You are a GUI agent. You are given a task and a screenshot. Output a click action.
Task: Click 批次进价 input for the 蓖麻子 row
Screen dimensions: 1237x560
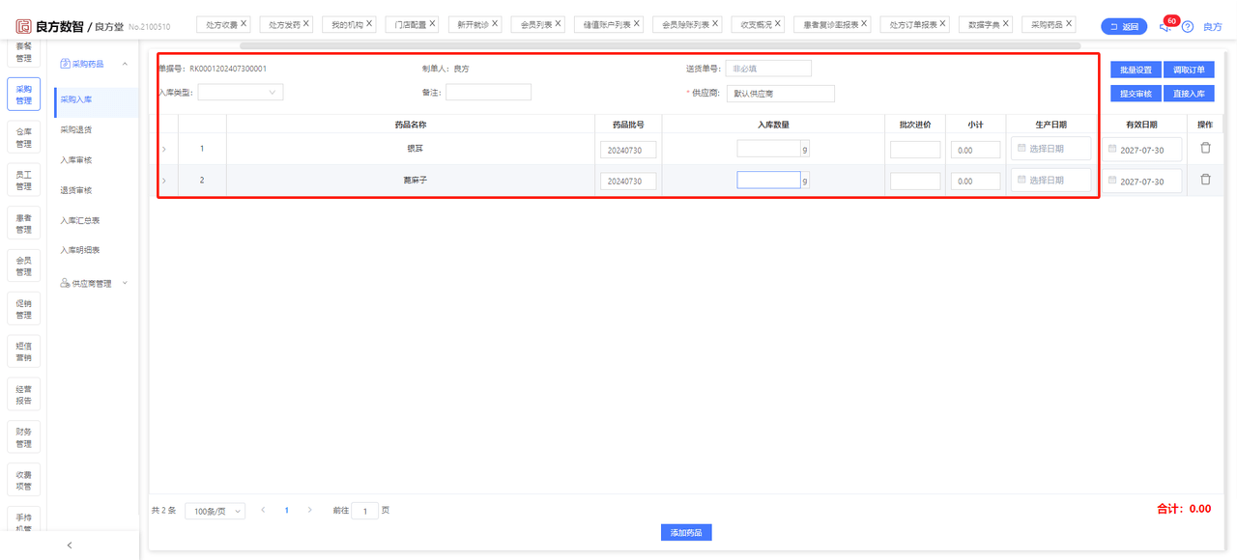915,181
